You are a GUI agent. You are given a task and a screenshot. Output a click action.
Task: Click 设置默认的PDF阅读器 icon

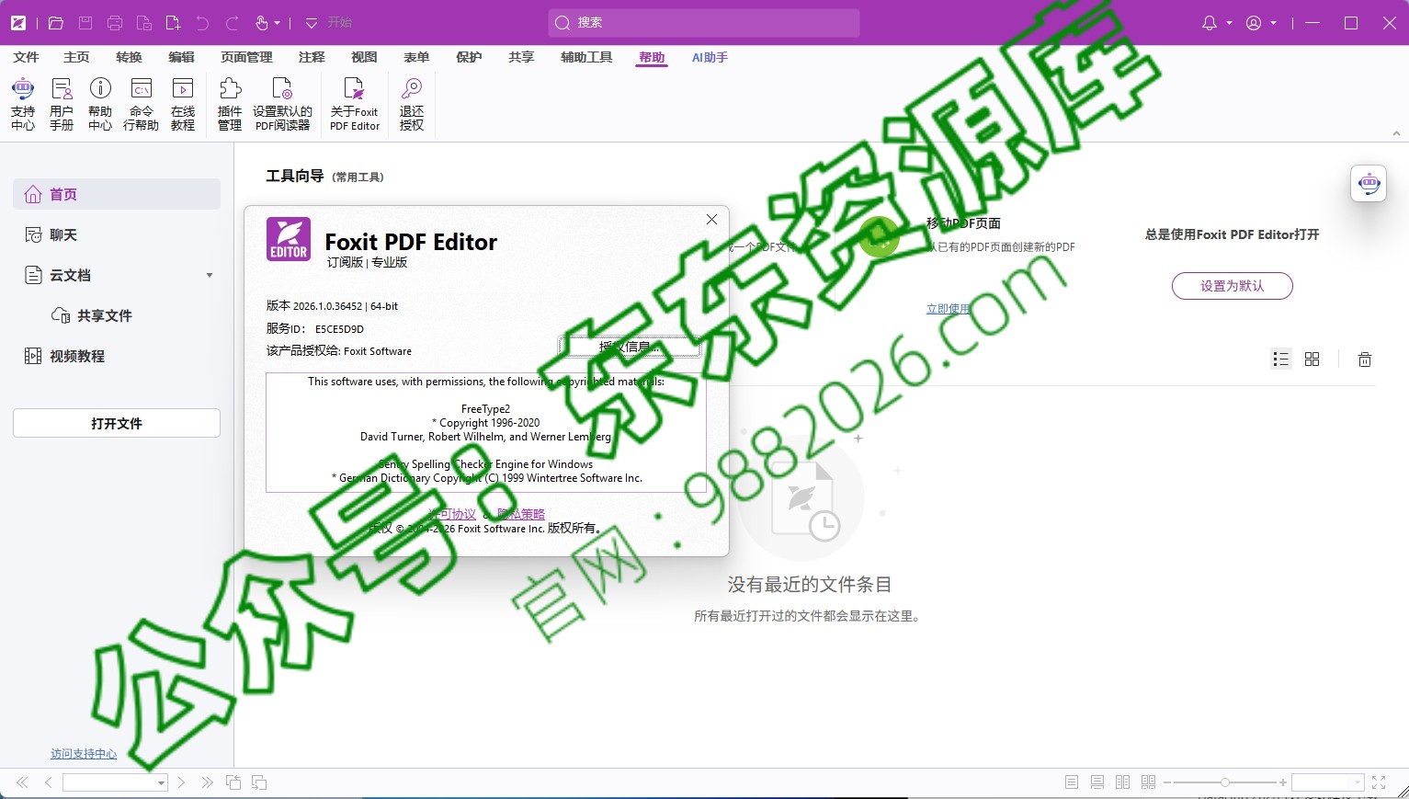[x=283, y=101]
